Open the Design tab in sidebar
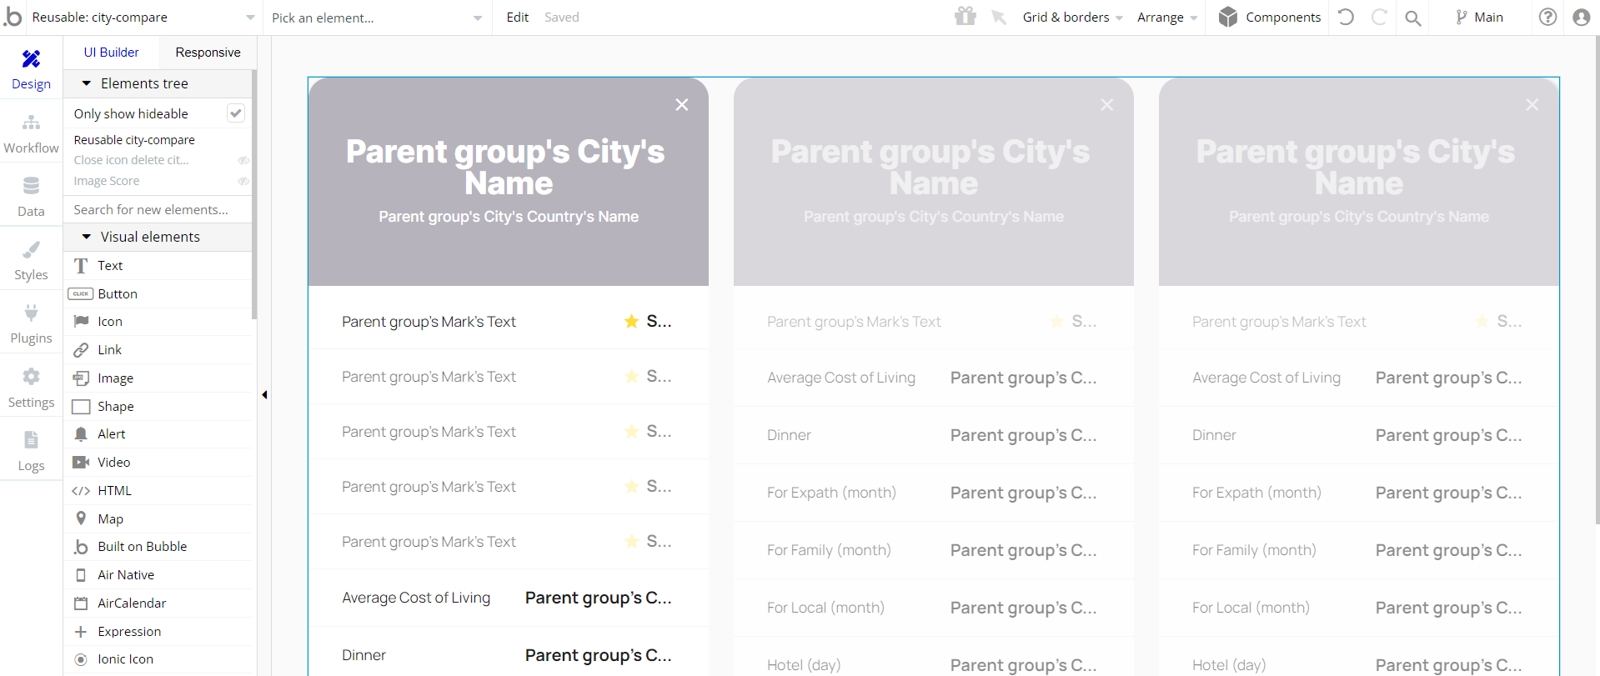 [31, 69]
